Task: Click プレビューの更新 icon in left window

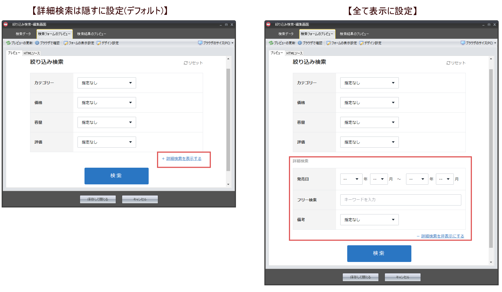Action: (x=8, y=43)
